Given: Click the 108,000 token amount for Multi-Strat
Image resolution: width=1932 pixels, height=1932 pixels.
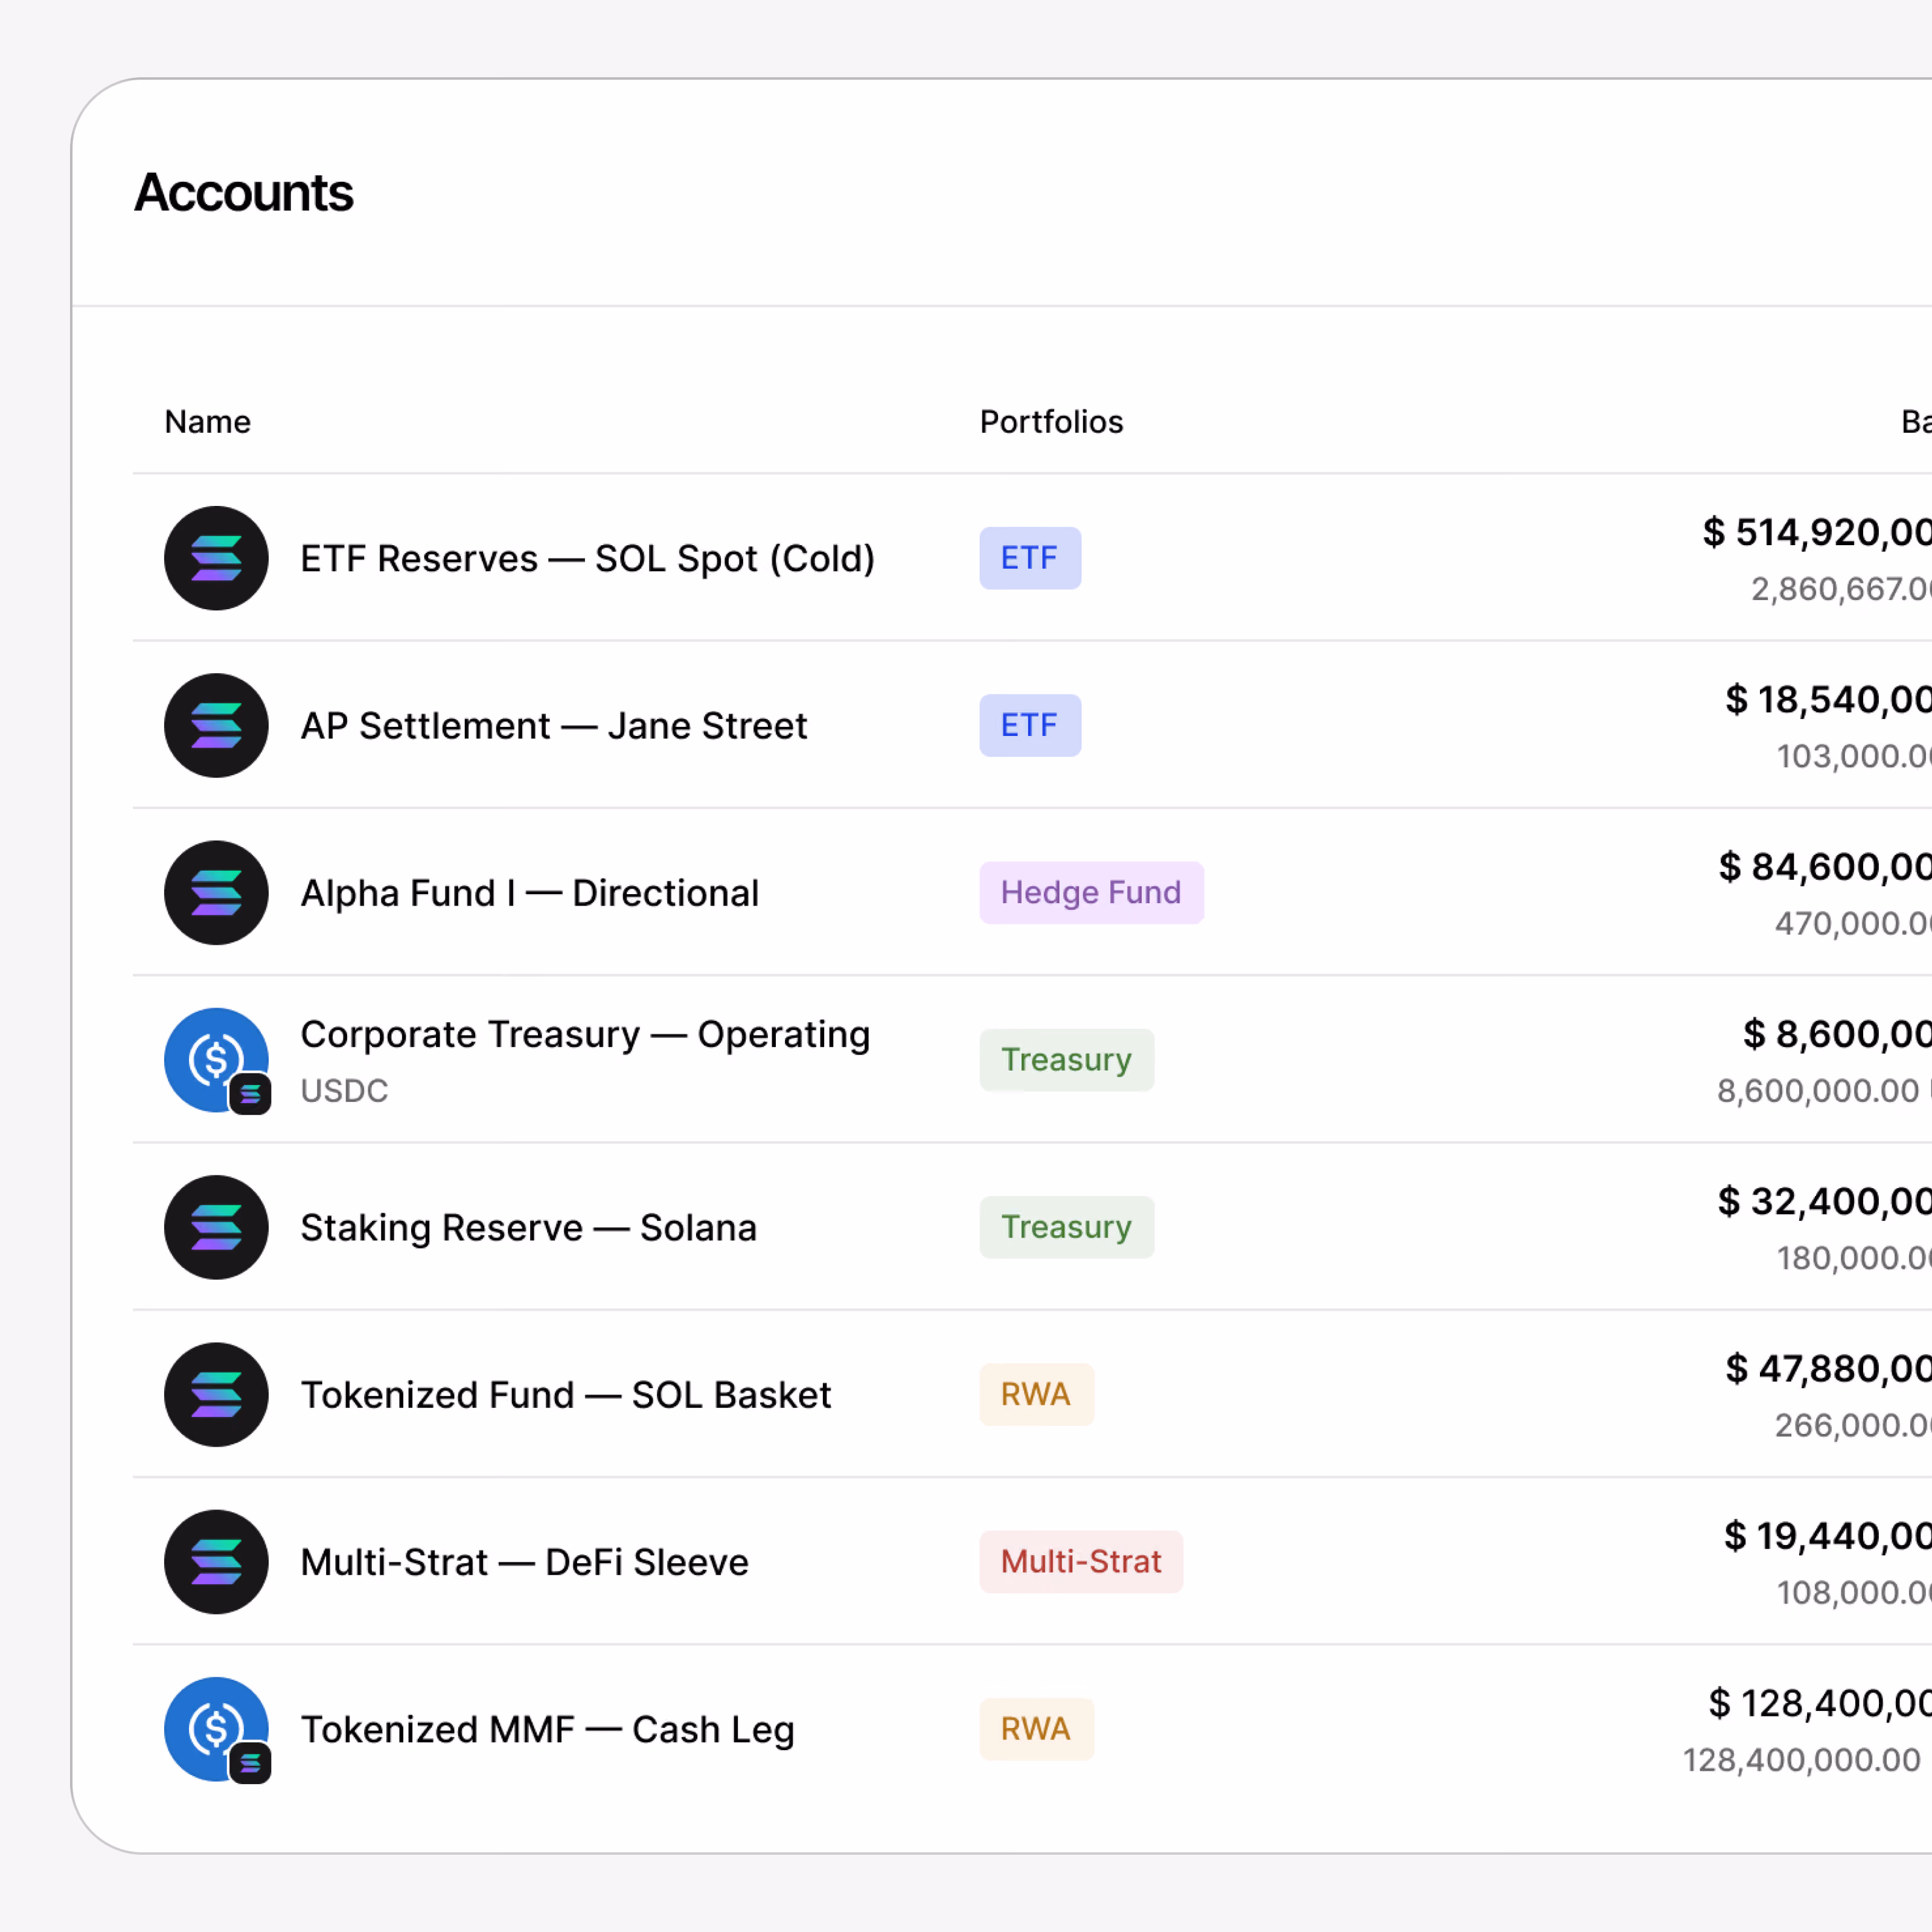Looking at the screenshot, I should (1854, 1592).
